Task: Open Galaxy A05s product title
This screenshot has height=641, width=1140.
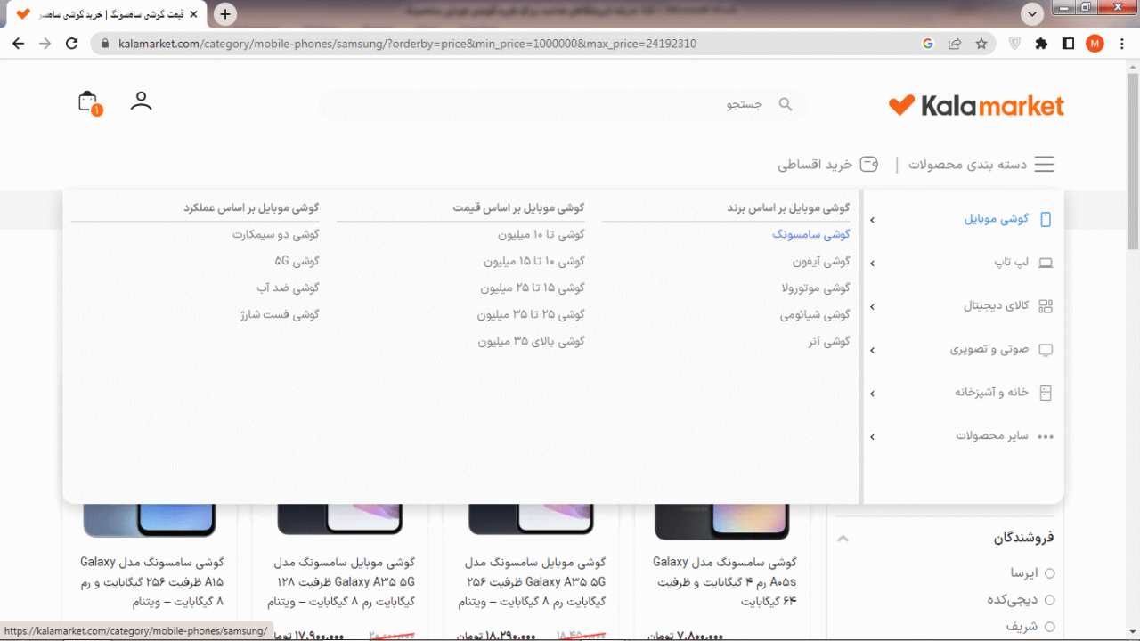Action: point(724,581)
